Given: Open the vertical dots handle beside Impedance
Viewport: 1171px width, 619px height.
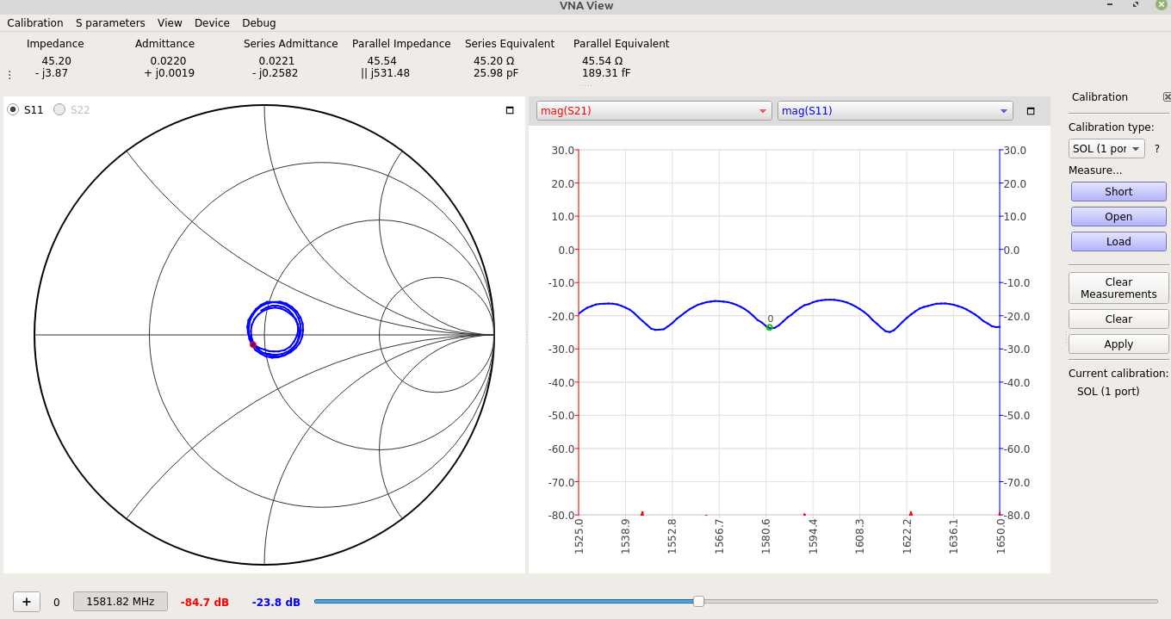Looking at the screenshot, I should 9,75.
